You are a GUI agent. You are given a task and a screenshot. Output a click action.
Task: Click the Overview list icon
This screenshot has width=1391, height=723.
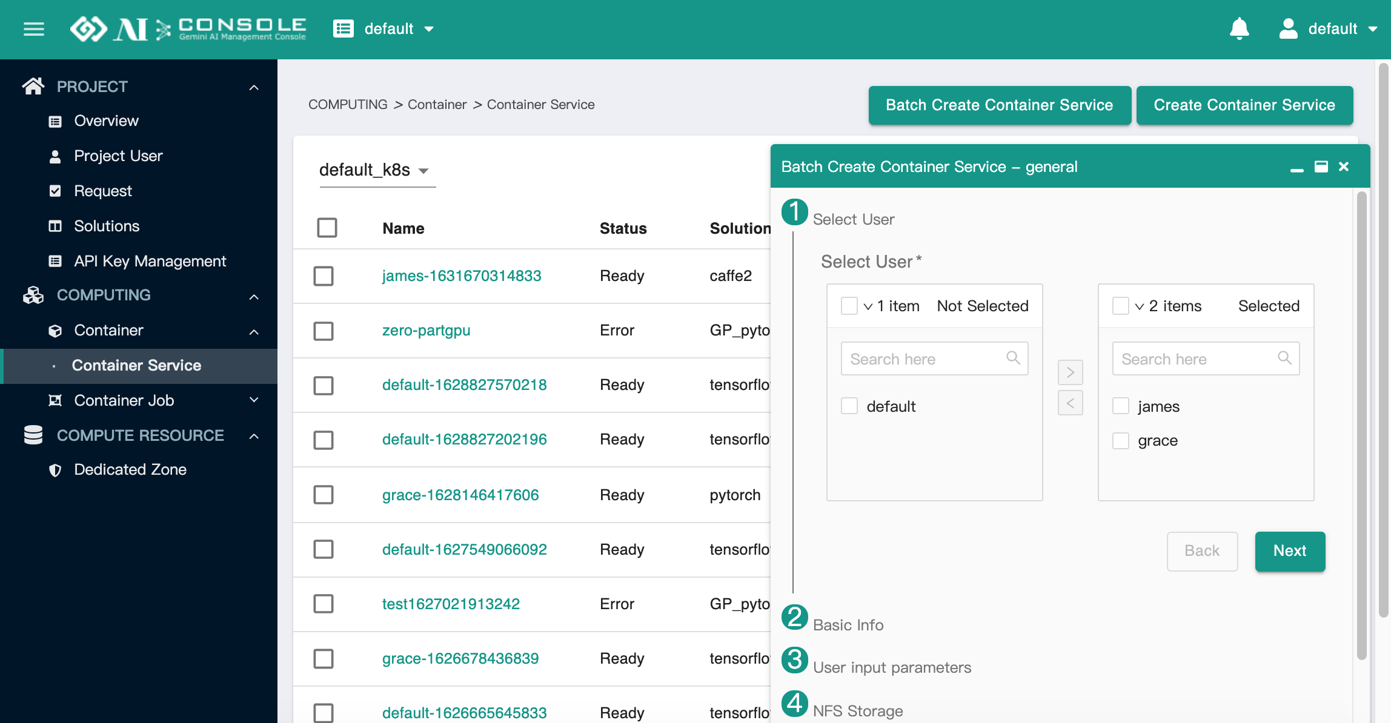(x=55, y=121)
